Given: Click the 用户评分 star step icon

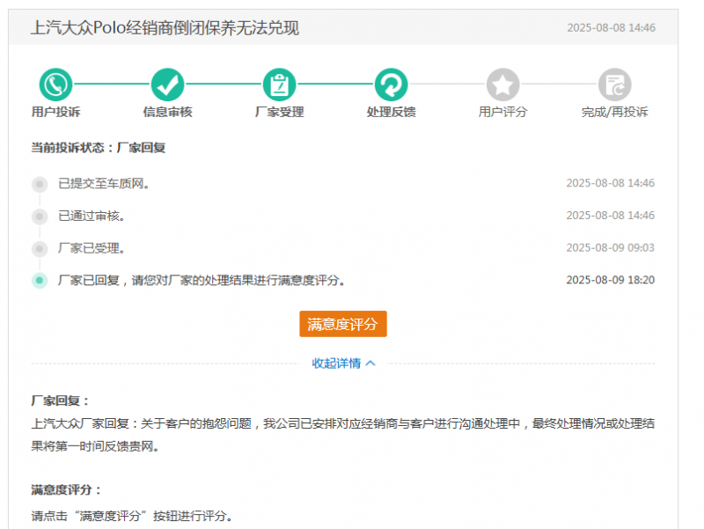Looking at the screenshot, I should 502,84.
